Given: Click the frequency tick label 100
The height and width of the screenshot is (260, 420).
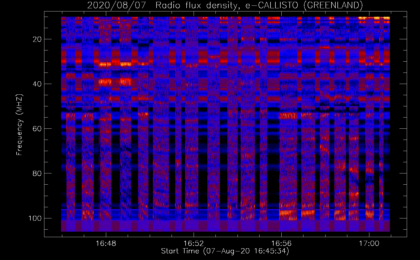Looking at the screenshot, I should pyautogui.click(x=35, y=218).
